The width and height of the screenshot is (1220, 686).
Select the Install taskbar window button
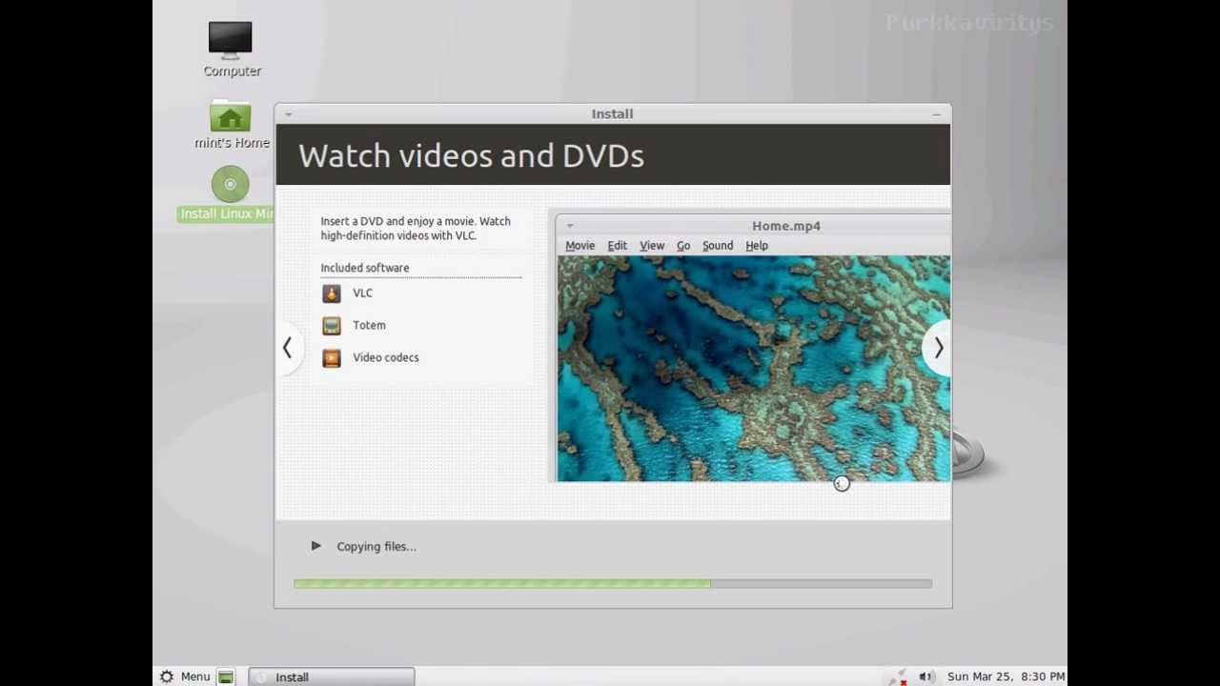click(332, 676)
